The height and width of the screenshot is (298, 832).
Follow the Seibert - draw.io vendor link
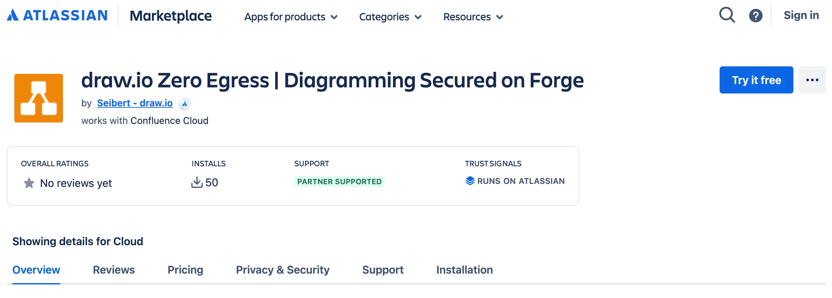tap(135, 103)
